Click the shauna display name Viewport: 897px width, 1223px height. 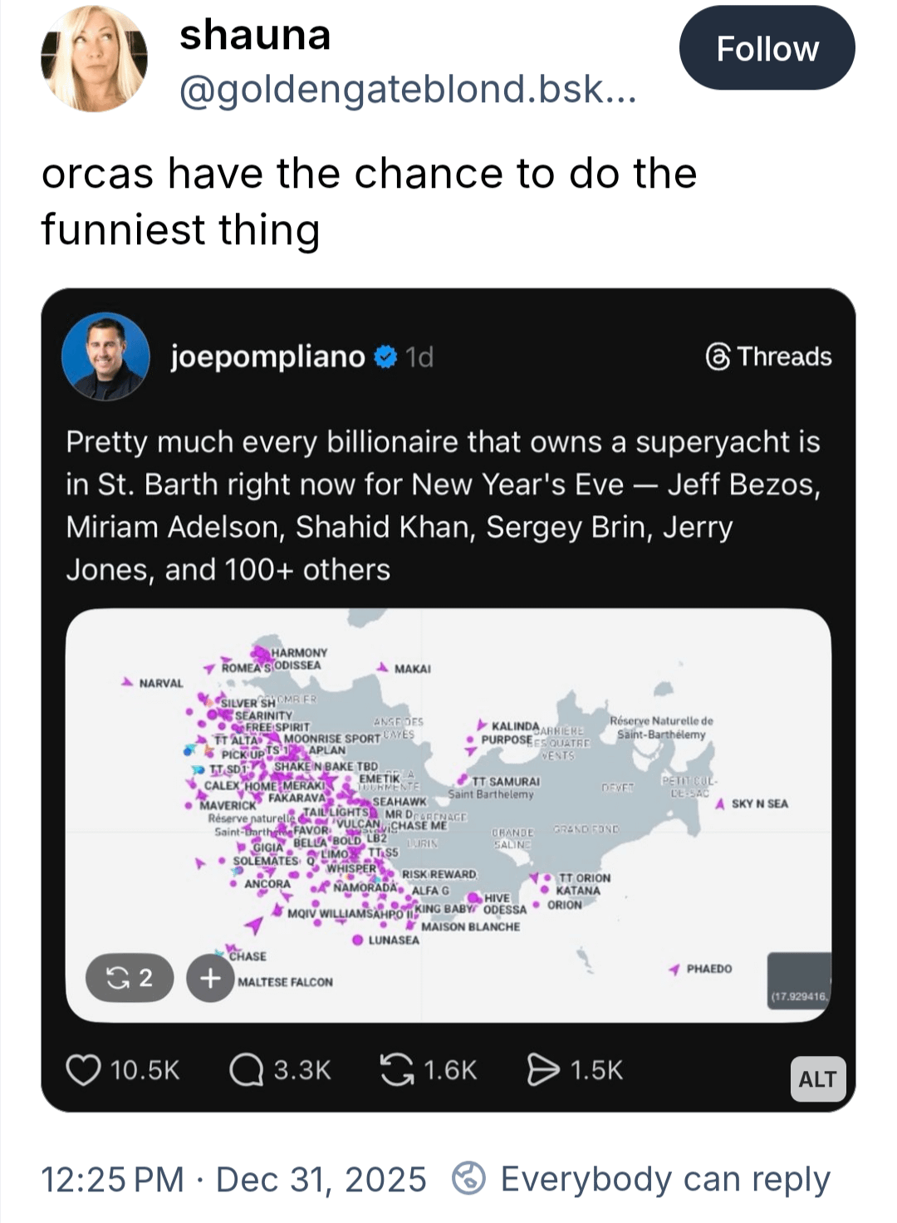point(255,35)
